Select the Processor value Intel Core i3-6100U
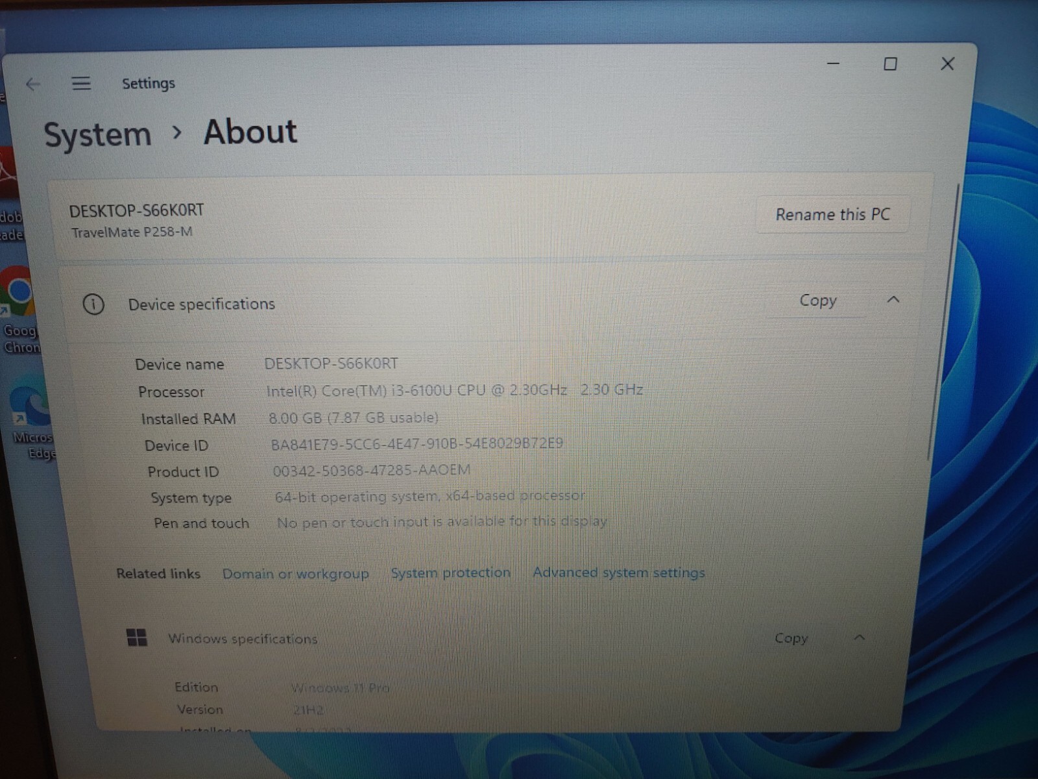 (454, 390)
